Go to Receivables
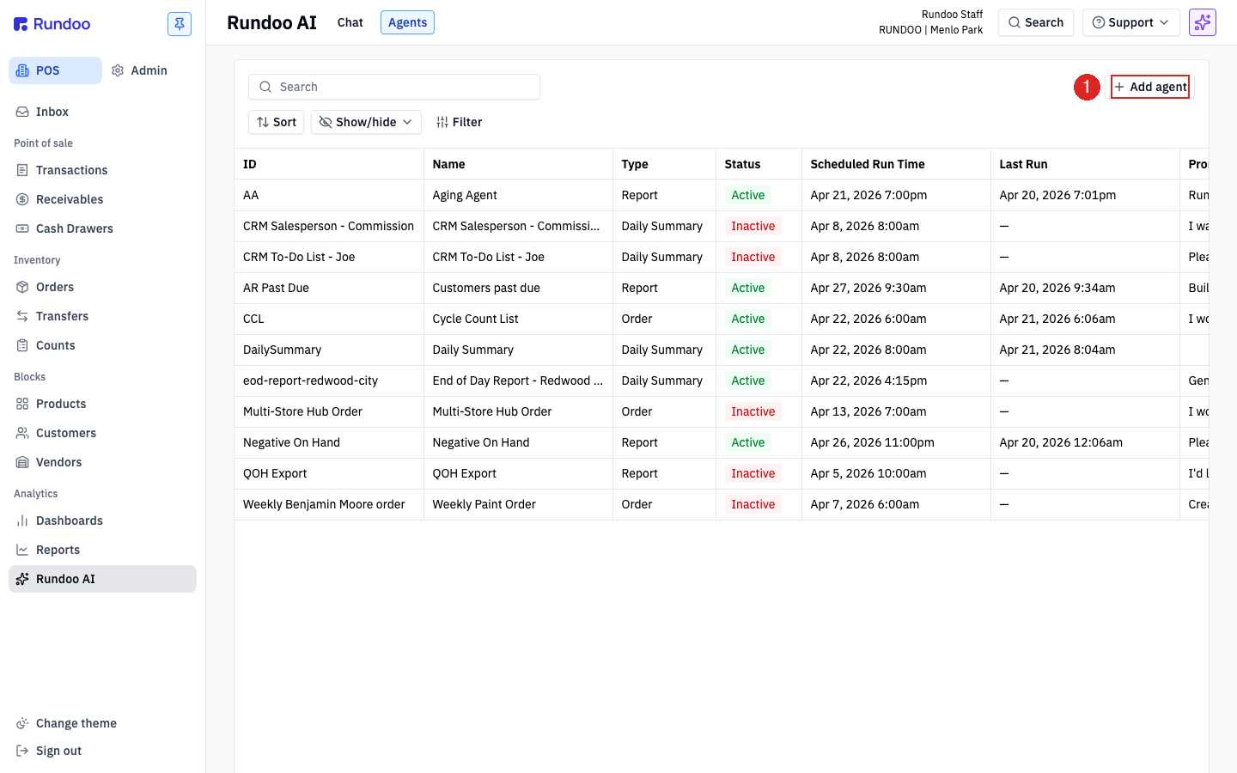This screenshot has width=1237, height=773. click(103, 199)
